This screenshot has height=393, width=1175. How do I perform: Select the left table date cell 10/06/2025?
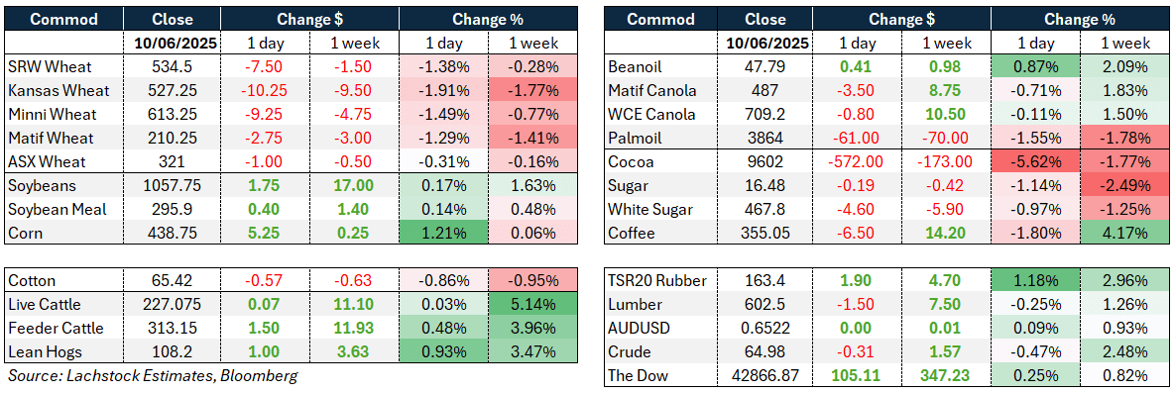(173, 44)
